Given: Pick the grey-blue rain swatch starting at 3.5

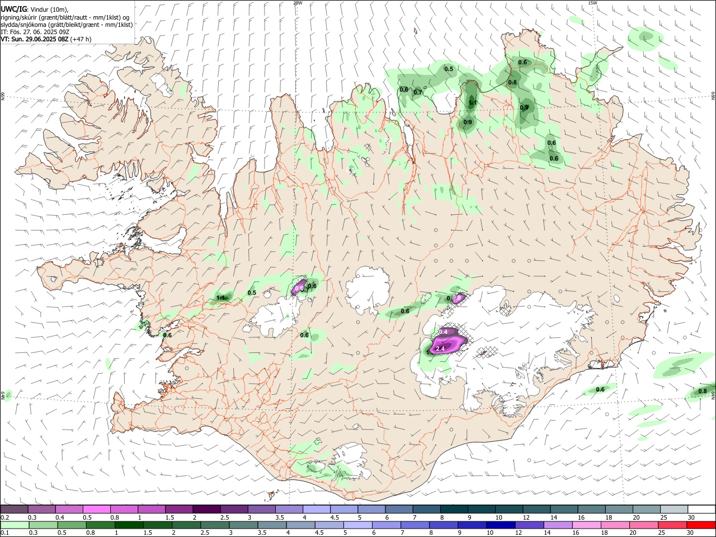Looking at the screenshot, I should pyautogui.click(x=272, y=525).
